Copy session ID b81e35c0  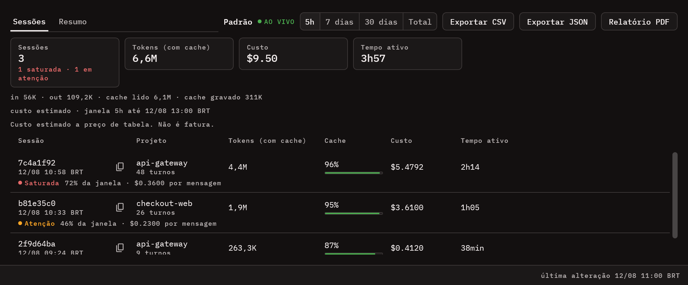pyautogui.click(x=120, y=207)
